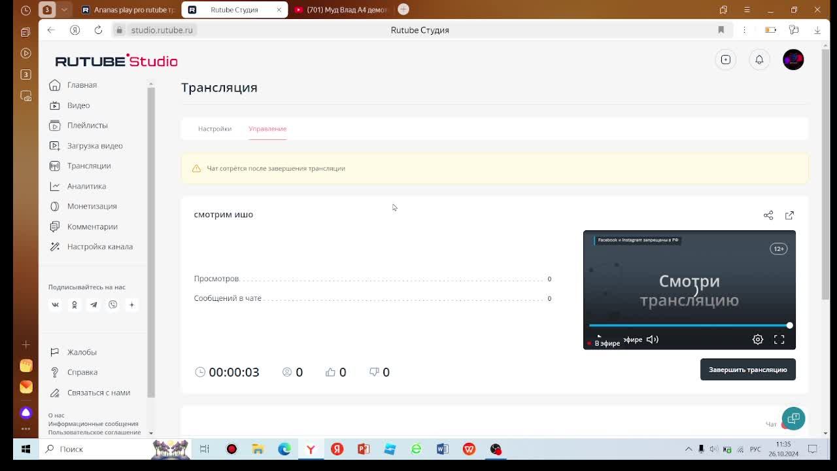Click the Завершить трансляцию button

click(747, 370)
